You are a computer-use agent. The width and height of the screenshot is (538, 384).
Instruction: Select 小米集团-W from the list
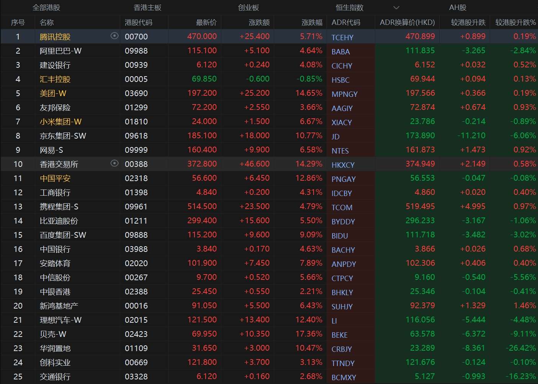(x=60, y=121)
